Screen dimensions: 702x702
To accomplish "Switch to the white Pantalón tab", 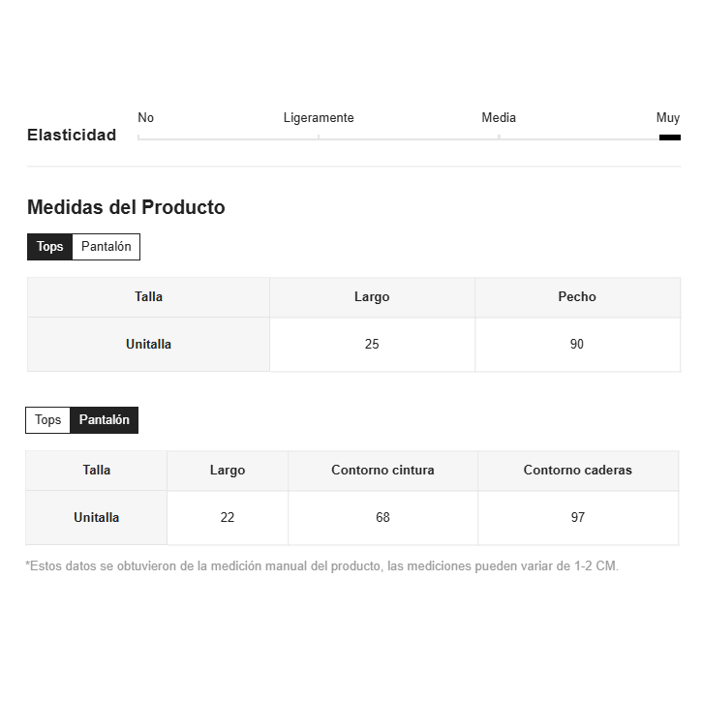I will 107,247.
